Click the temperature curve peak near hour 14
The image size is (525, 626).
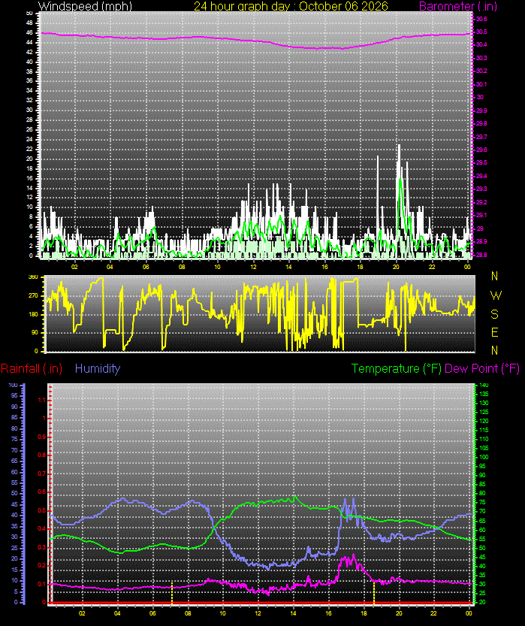point(295,496)
